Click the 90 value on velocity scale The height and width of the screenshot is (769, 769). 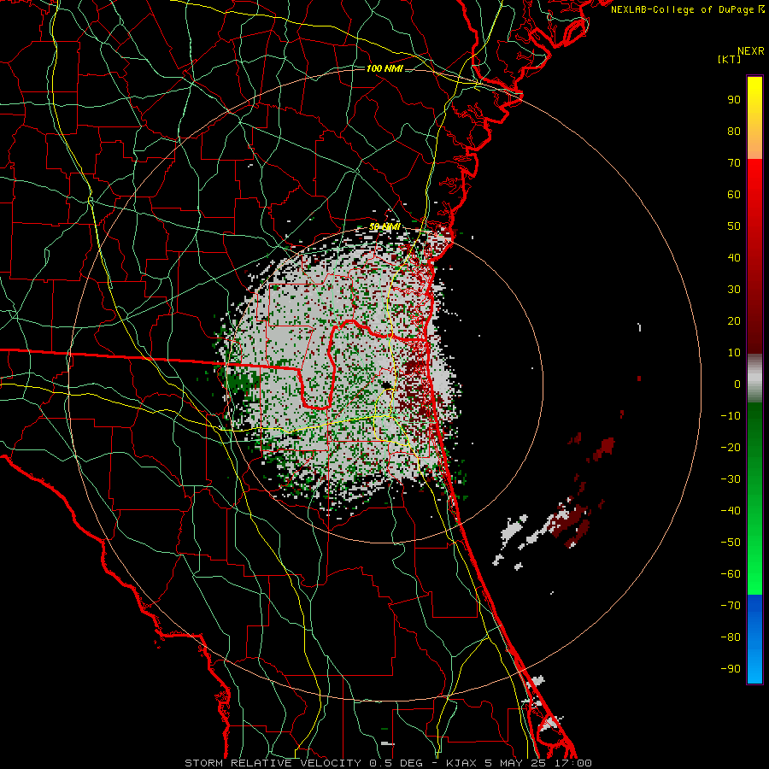click(x=734, y=100)
